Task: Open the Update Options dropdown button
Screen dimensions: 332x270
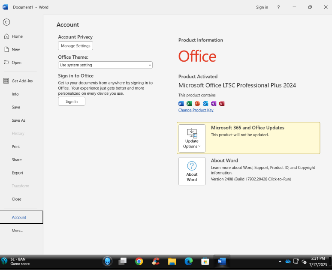Action: pyautogui.click(x=192, y=138)
